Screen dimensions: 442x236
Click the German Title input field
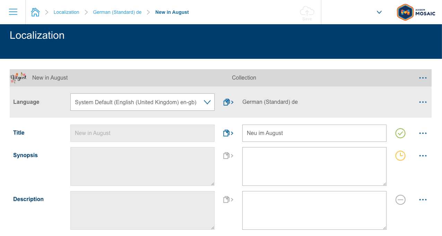(x=314, y=133)
